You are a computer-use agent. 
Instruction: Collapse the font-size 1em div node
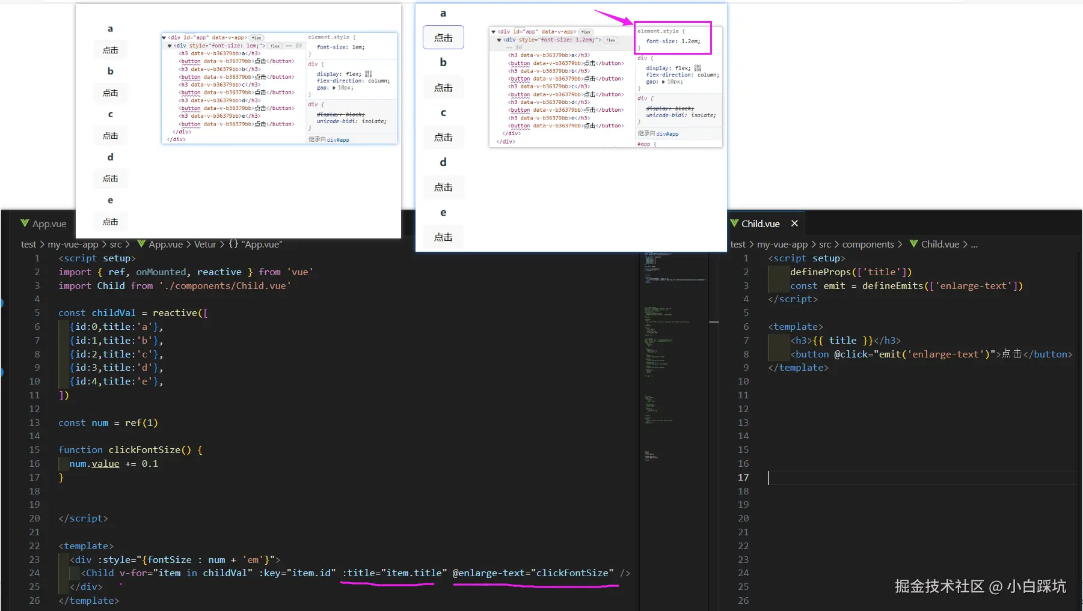click(x=170, y=46)
